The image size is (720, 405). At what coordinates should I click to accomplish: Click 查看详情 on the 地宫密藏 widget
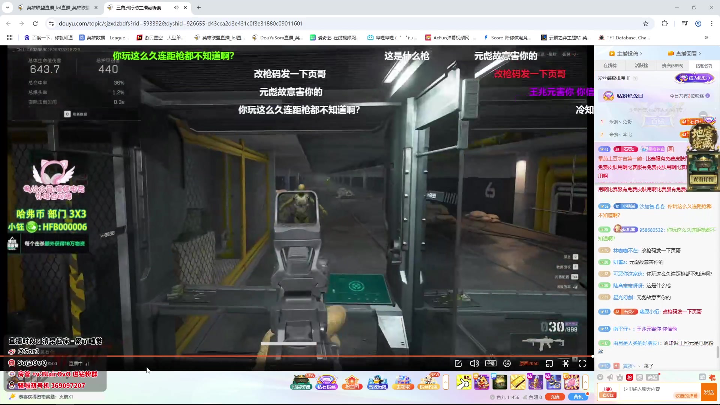(x=703, y=179)
